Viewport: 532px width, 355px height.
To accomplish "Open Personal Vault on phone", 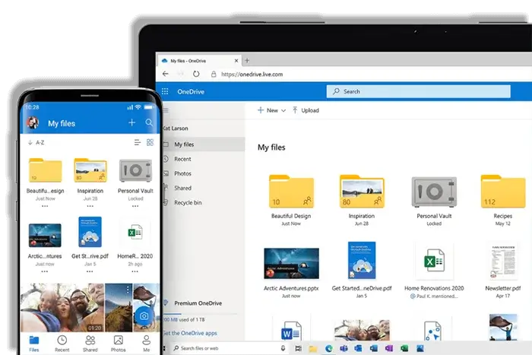I will click(x=135, y=171).
